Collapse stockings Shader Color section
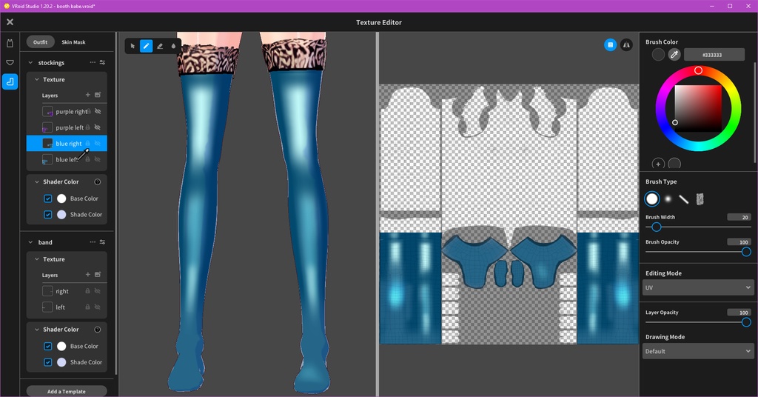The width and height of the screenshot is (758, 397). [x=37, y=181]
